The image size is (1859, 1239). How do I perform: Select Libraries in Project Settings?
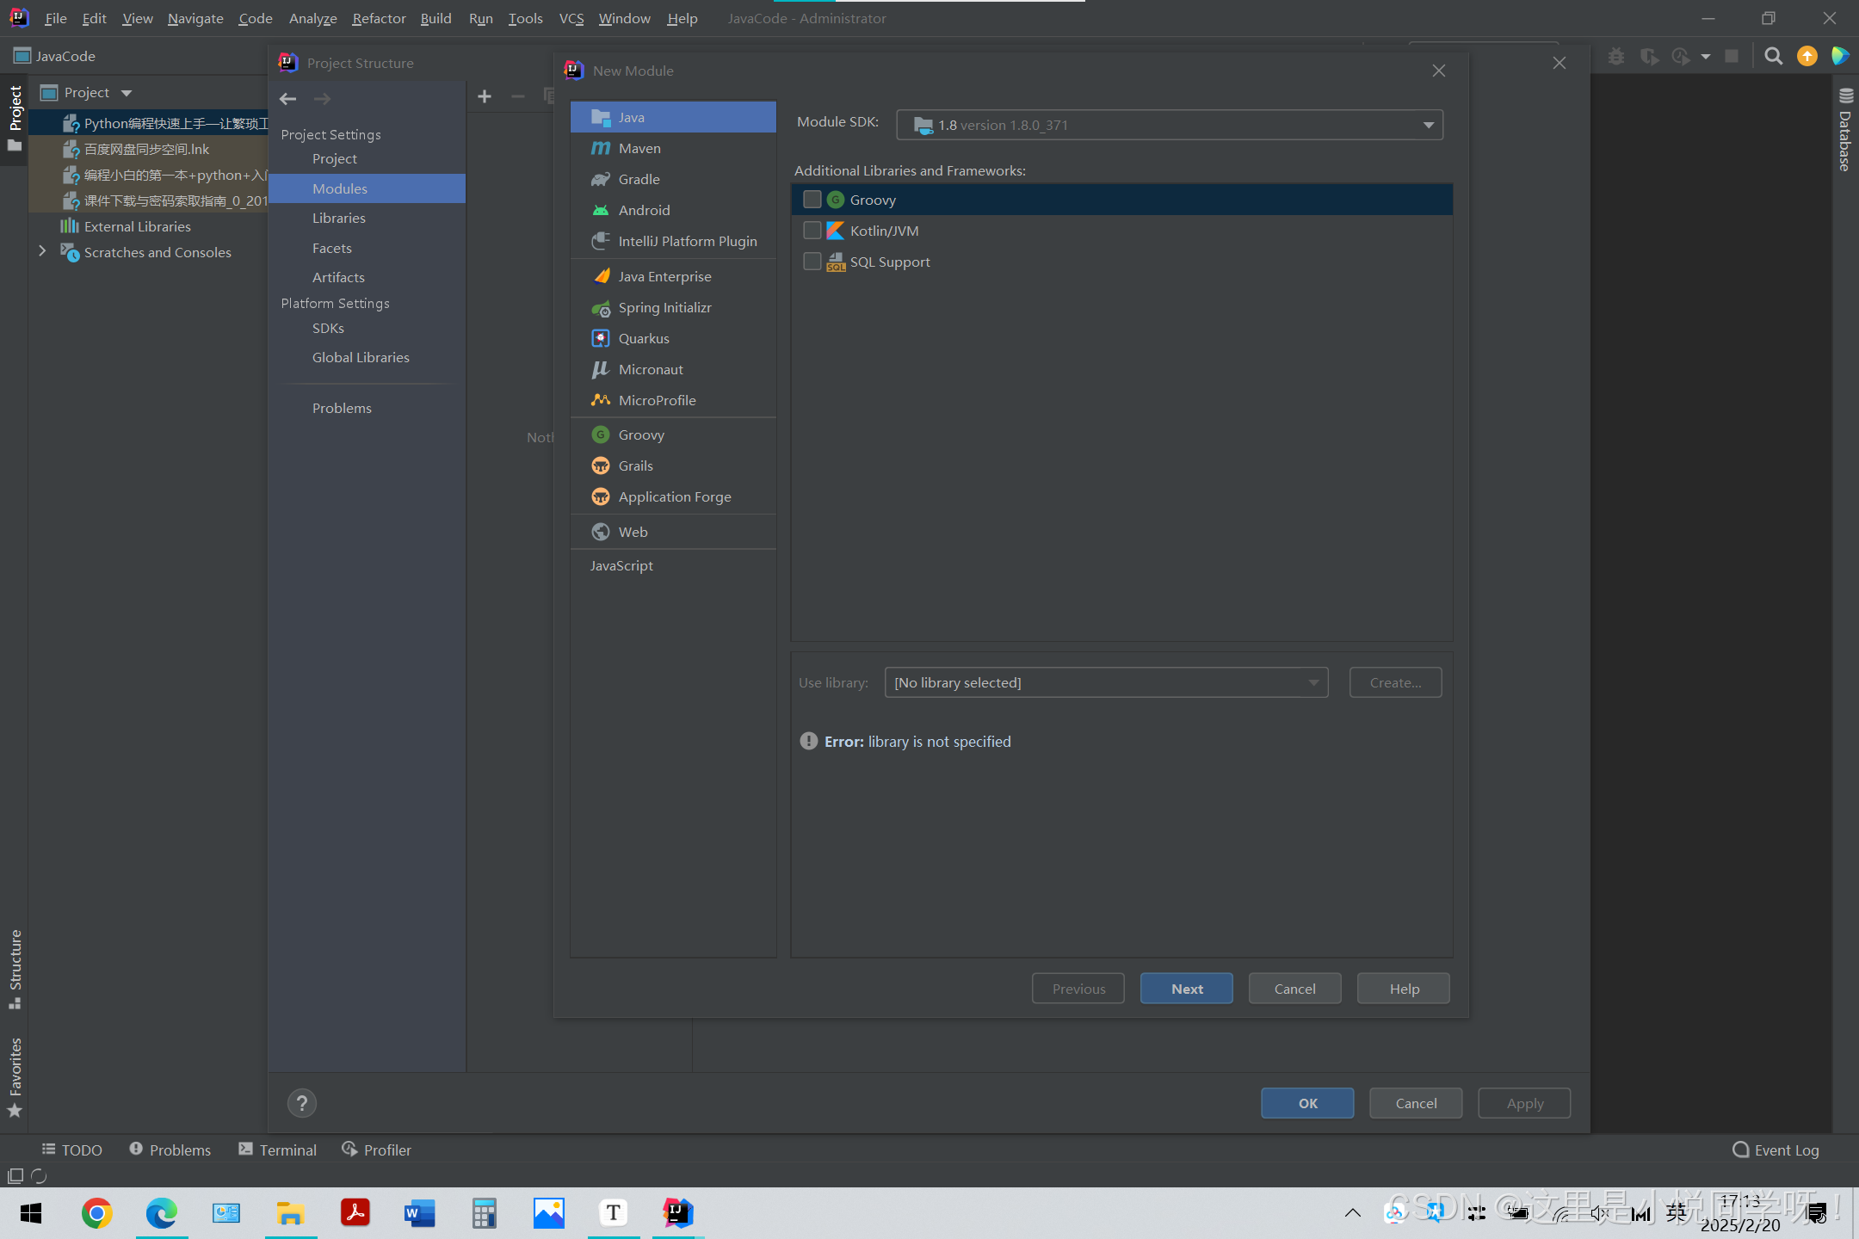[x=338, y=219]
